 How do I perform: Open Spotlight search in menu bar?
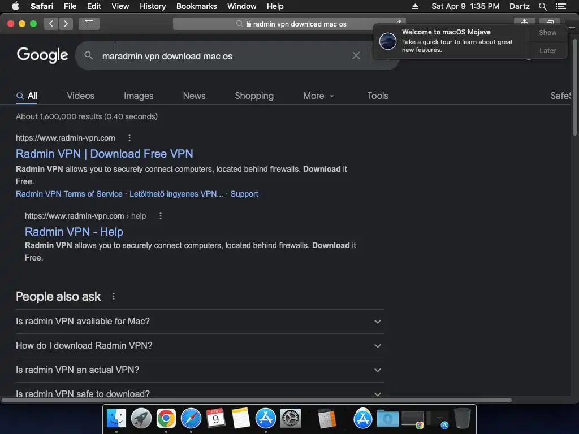(542, 6)
